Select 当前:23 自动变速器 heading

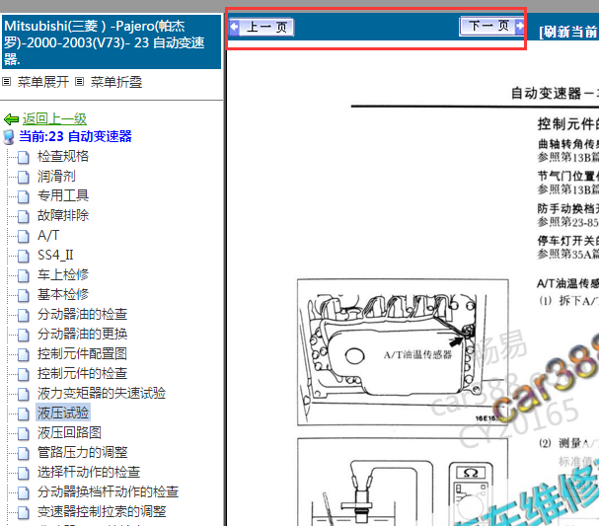(75, 137)
